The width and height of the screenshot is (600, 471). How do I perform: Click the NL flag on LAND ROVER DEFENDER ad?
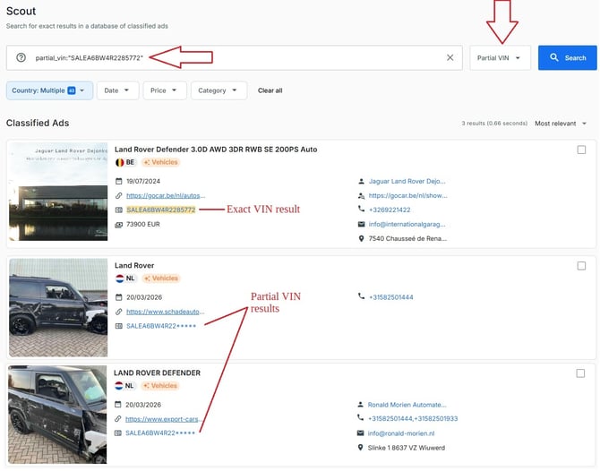point(124,386)
